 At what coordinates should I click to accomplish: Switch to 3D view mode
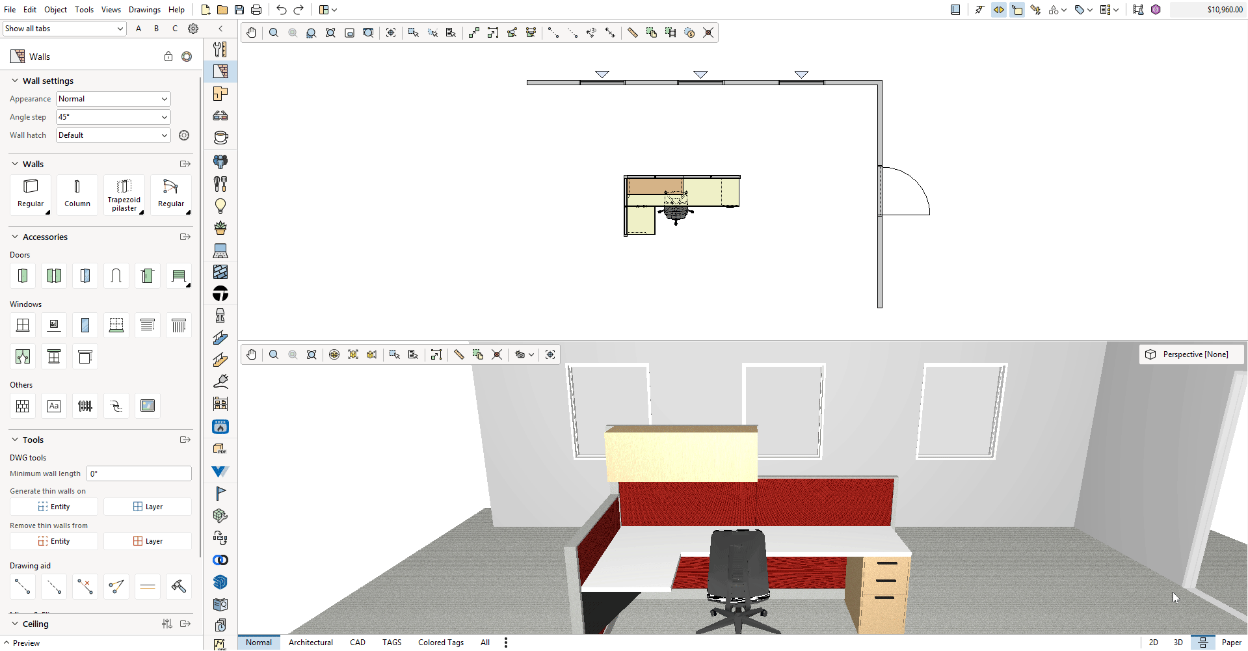[1178, 643]
